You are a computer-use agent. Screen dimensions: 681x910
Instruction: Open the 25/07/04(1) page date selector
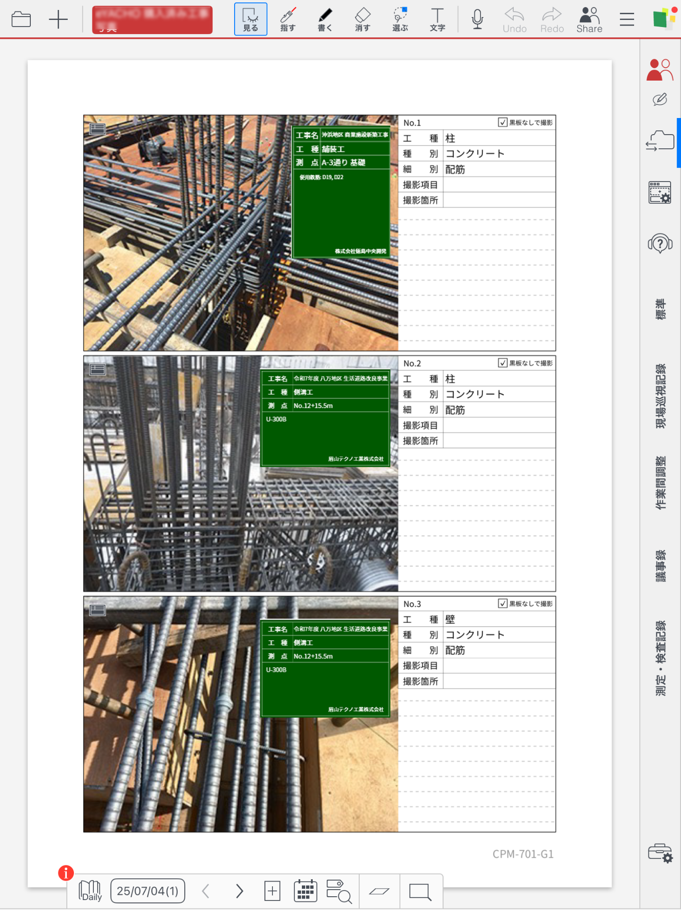(x=147, y=891)
